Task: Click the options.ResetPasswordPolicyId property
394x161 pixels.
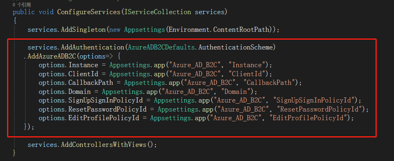Action: pos(92,109)
